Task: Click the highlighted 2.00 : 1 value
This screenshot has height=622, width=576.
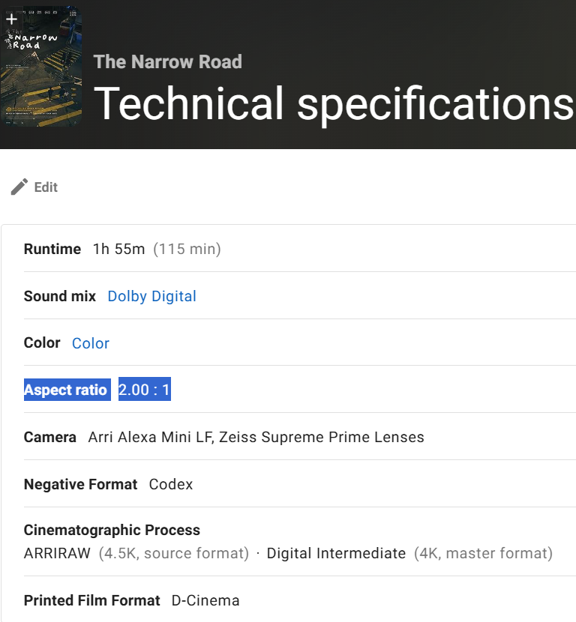Action: coord(145,389)
